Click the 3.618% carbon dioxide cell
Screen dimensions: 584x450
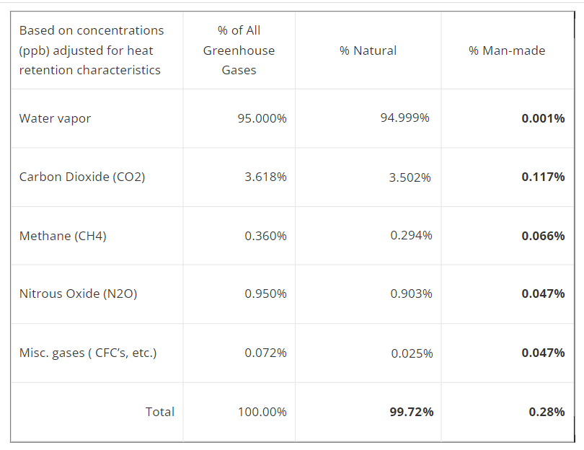(x=265, y=177)
